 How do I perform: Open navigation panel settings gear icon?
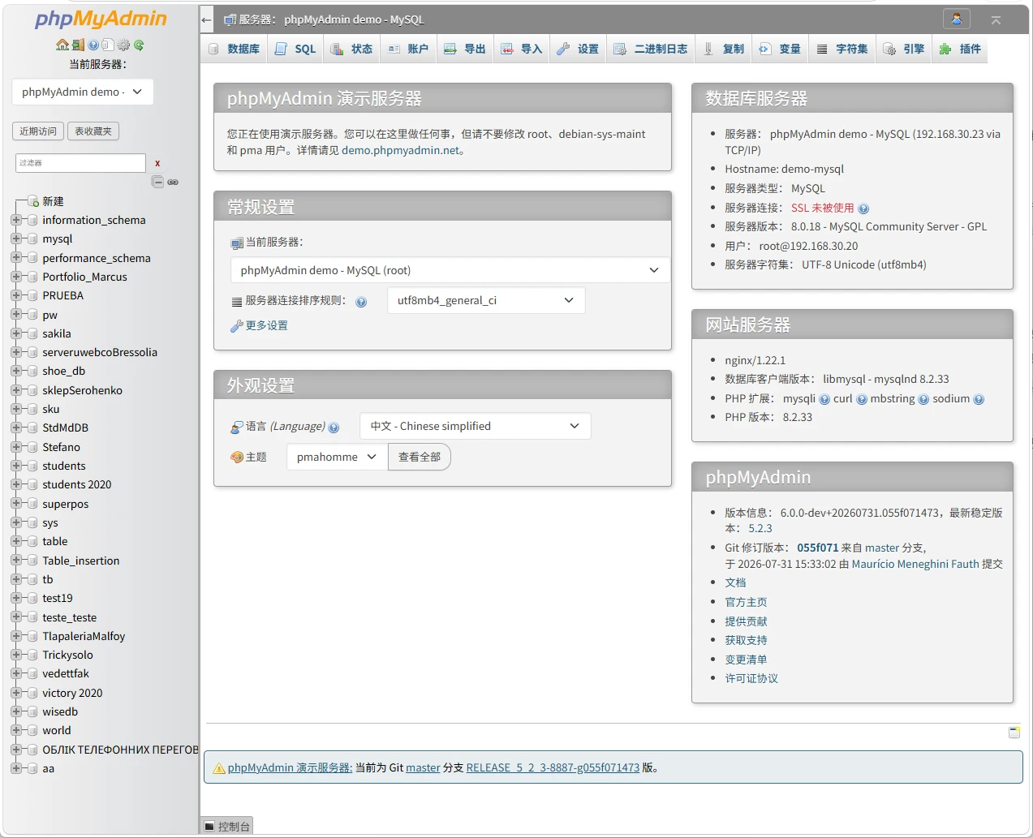(123, 45)
